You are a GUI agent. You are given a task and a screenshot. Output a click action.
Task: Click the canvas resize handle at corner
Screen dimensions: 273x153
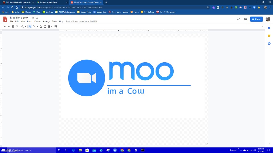(207, 144)
